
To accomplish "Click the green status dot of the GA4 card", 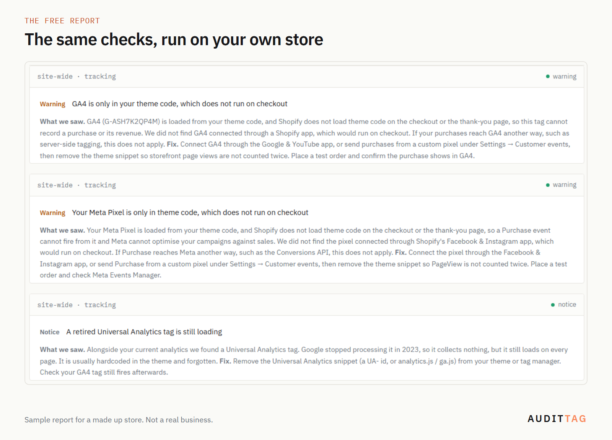I will point(548,77).
